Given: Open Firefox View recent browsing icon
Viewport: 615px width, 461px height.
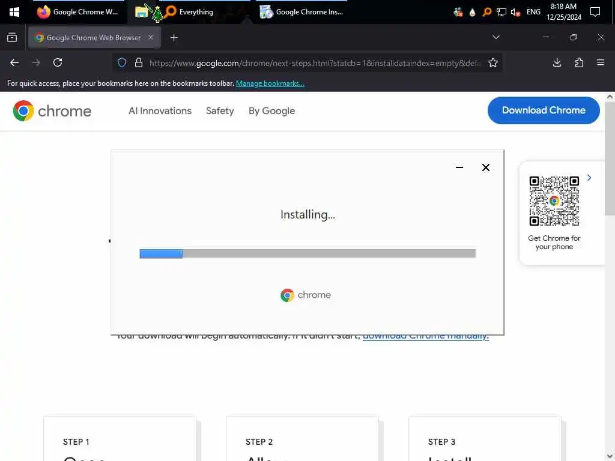Looking at the screenshot, I should pyautogui.click(x=12, y=38).
